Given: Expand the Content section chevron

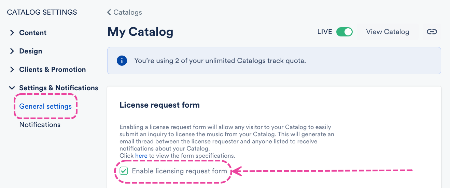Looking at the screenshot, I should [x=12, y=33].
